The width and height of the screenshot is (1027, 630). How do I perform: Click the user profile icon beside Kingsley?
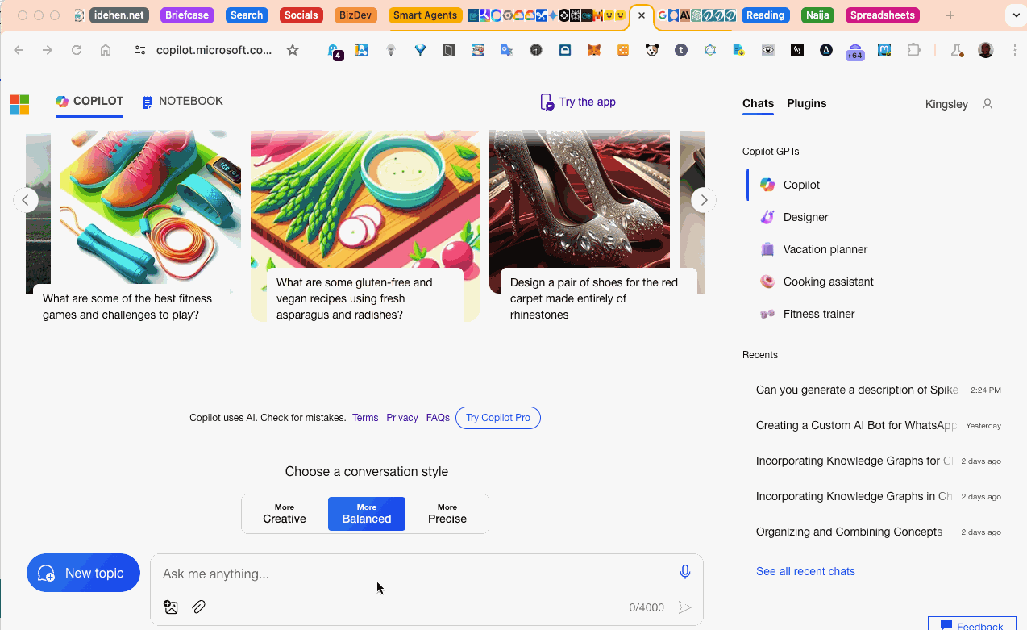987,104
